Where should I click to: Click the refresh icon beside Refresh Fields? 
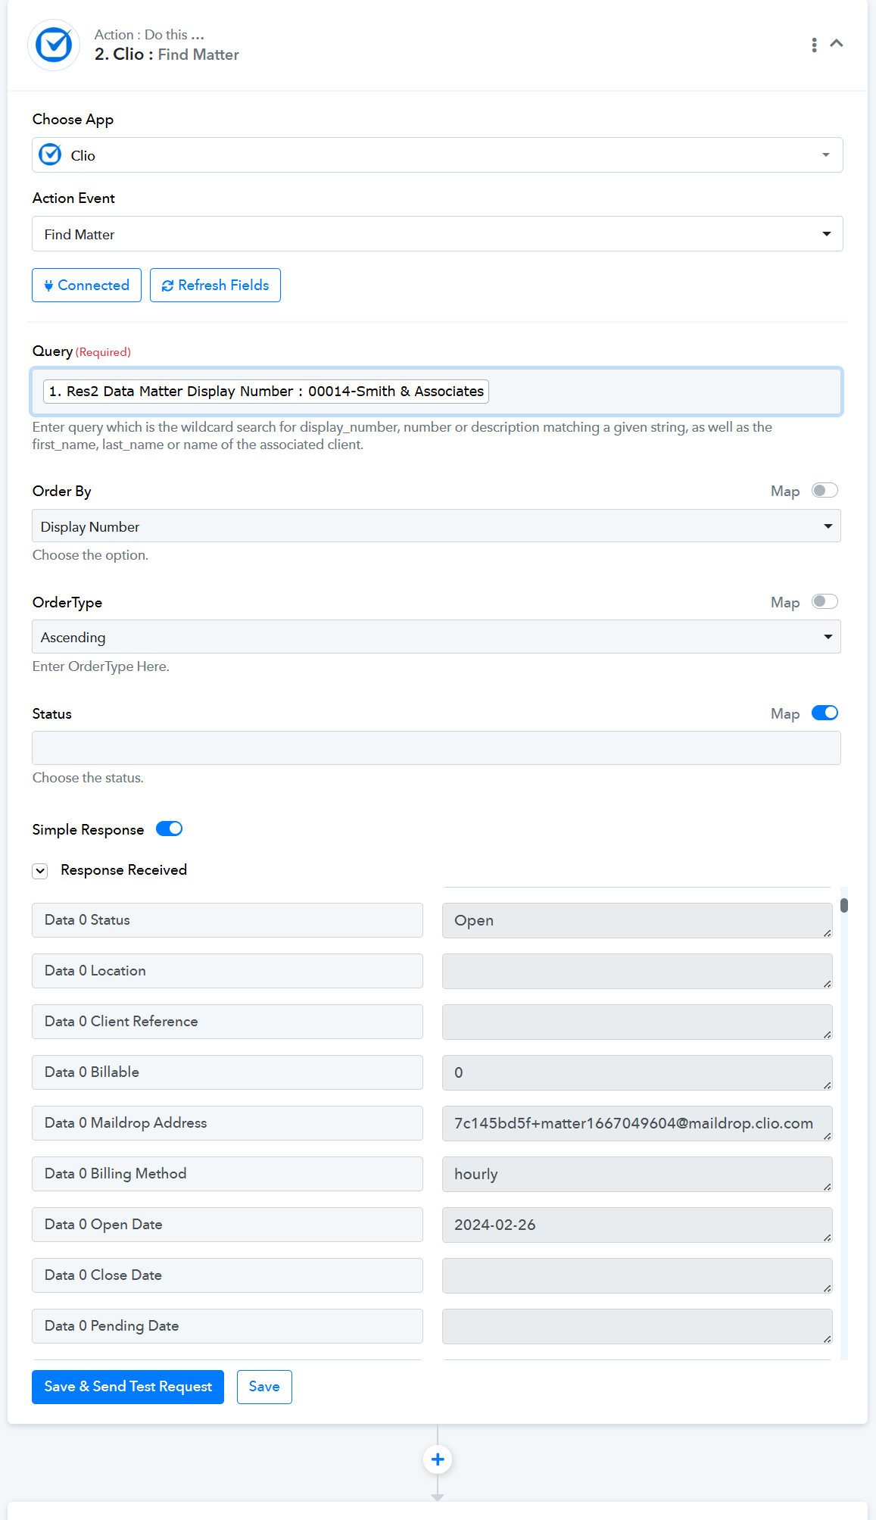point(167,286)
